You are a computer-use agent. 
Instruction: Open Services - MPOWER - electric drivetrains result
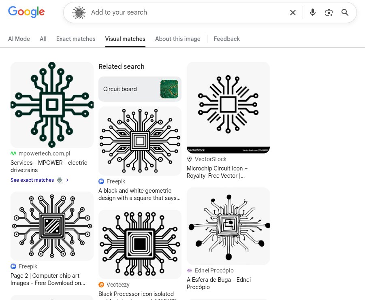pos(49,166)
